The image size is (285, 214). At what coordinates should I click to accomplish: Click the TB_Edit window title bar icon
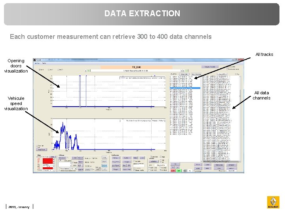[34, 60]
